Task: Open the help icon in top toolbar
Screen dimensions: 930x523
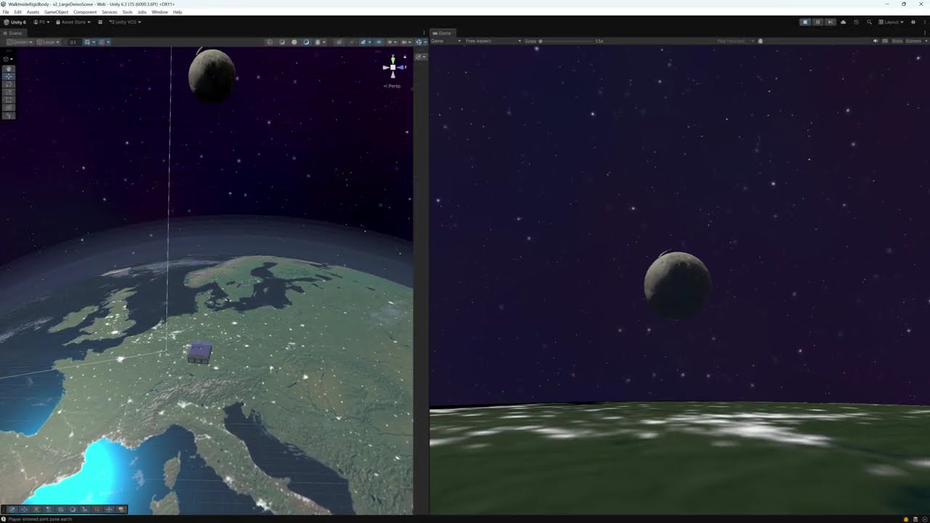Action: (913, 22)
